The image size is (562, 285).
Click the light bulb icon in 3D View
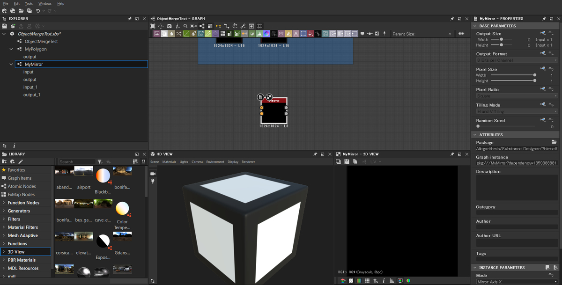click(x=153, y=181)
